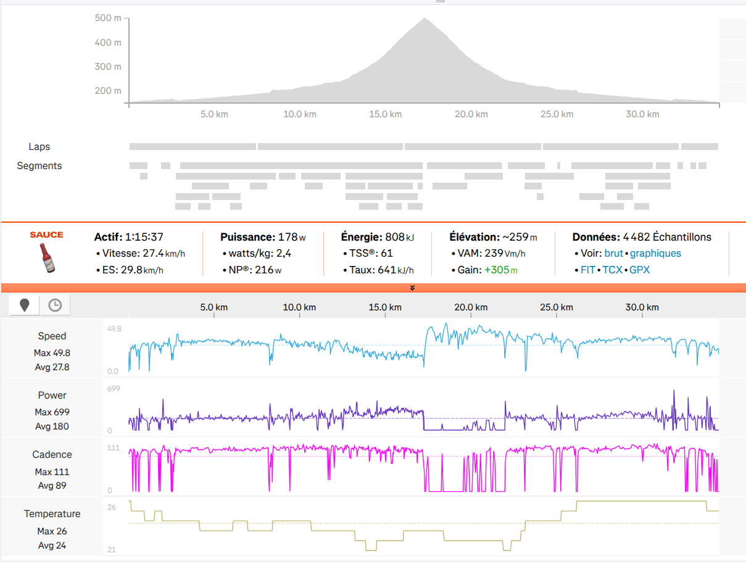Image resolution: width=746 pixels, height=564 pixels.
Task: Click the Cadence chart label
Action: pyautogui.click(x=52, y=455)
